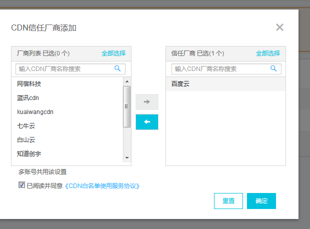
Task: Click left arrow to remove vendor
Action: [x=146, y=122]
